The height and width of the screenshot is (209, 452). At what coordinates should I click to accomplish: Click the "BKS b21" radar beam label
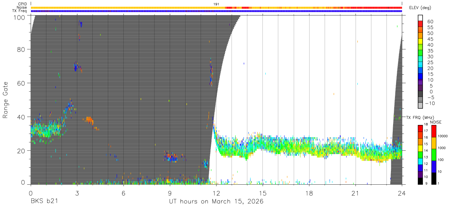pyautogui.click(x=43, y=201)
